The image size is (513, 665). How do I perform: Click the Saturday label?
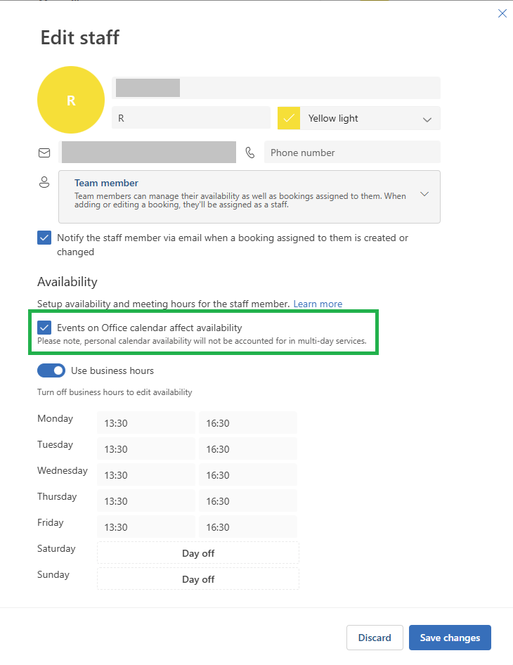(x=56, y=548)
